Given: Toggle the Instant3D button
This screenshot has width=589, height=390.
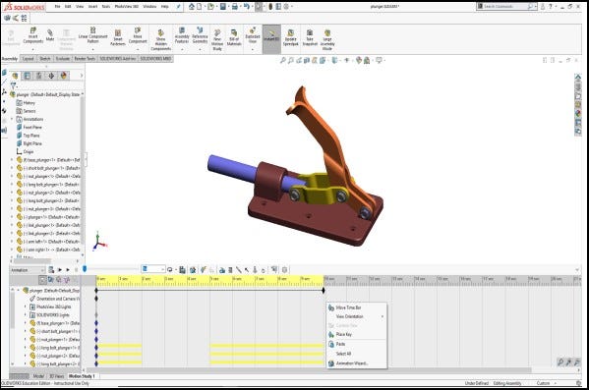Looking at the screenshot, I should tap(271, 36).
